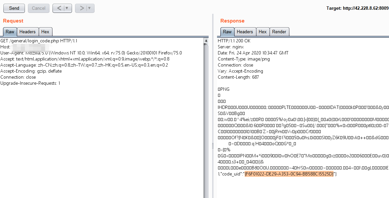
Task: Click the Target URL label
Action: point(357,8)
